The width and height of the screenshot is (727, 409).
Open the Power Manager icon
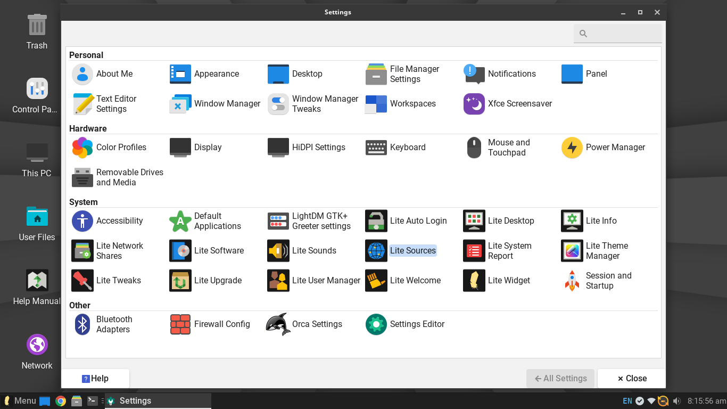572,148
